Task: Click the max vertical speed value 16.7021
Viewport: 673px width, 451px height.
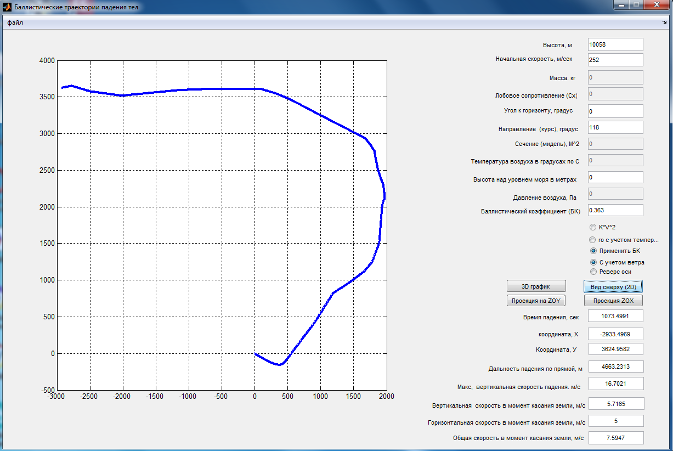Action: pyautogui.click(x=615, y=384)
